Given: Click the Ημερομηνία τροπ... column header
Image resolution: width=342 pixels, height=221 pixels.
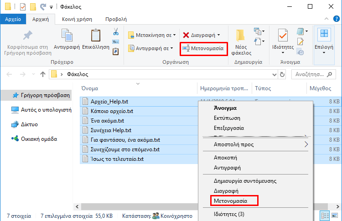Looking at the screenshot, I should tap(224, 88).
